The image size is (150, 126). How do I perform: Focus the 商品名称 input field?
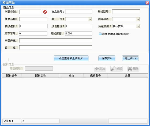[33, 19]
